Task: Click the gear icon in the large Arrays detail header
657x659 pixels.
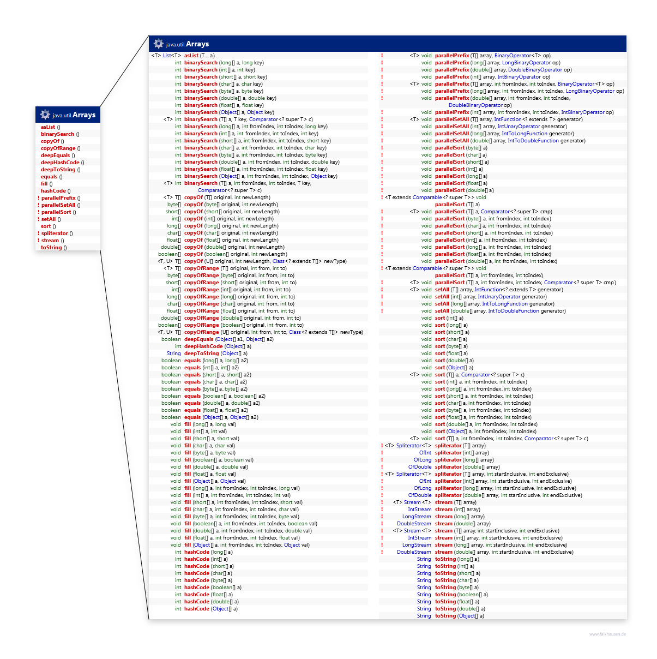Action: click(x=159, y=44)
